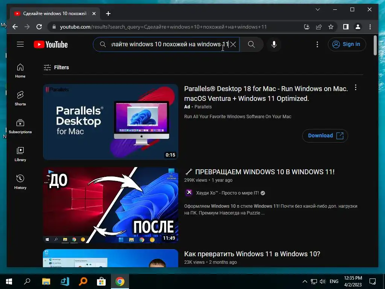Open options menu for Parallels ad
The image size is (385, 289).
click(356, 87)
